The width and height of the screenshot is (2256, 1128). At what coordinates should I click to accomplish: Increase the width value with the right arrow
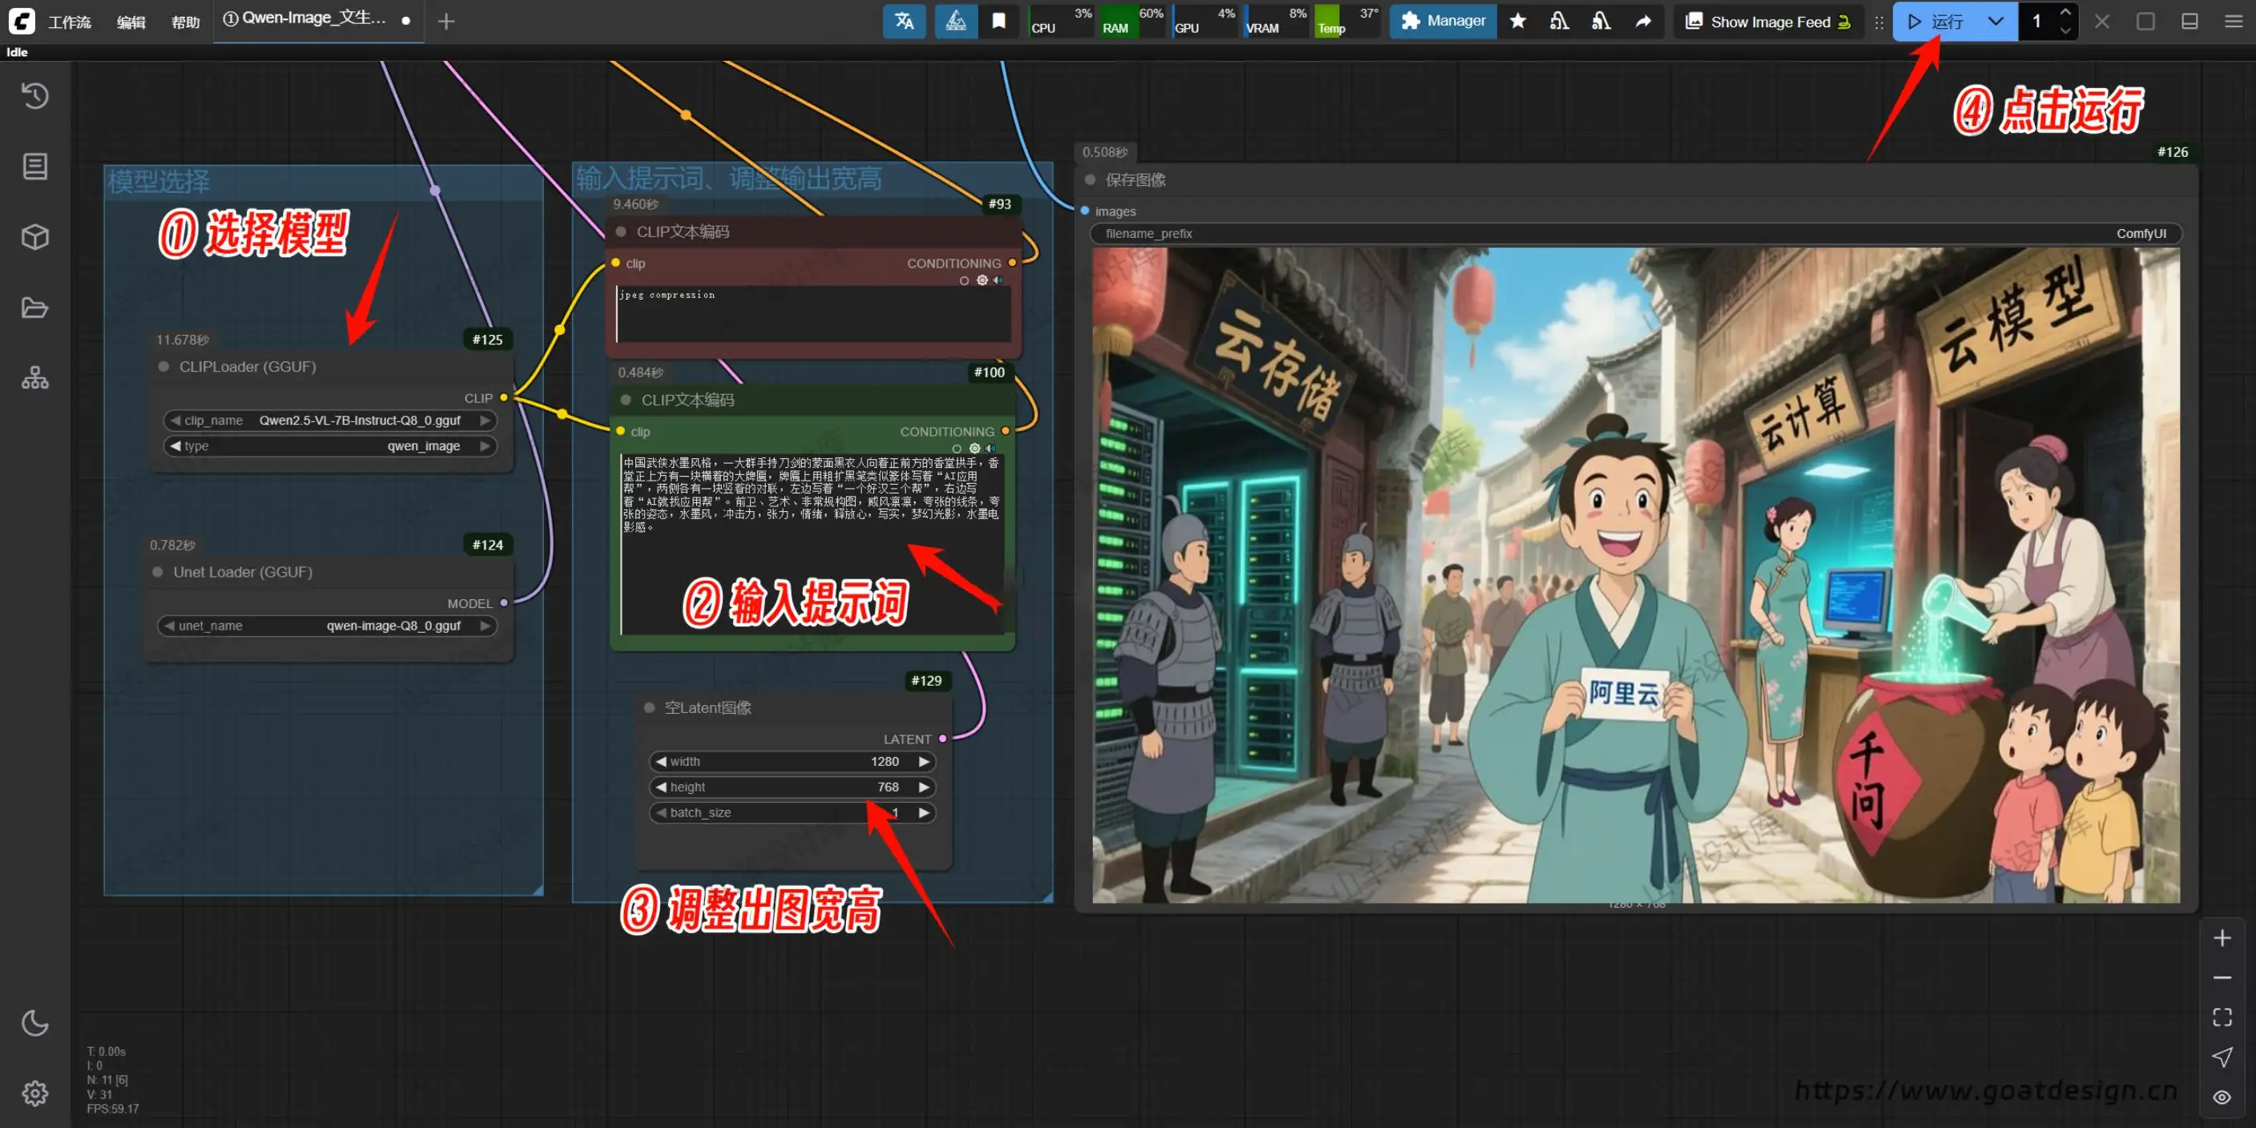tap(924, 762)
